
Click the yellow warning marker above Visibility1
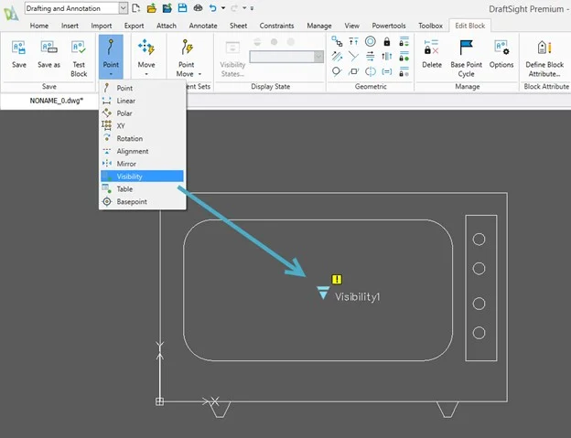point(336,279)
